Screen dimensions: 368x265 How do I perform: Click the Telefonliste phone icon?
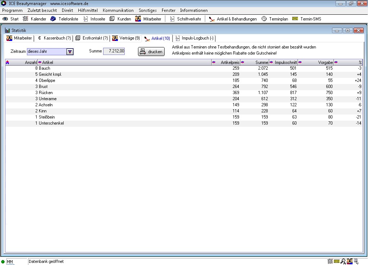[x=53, y=19]
